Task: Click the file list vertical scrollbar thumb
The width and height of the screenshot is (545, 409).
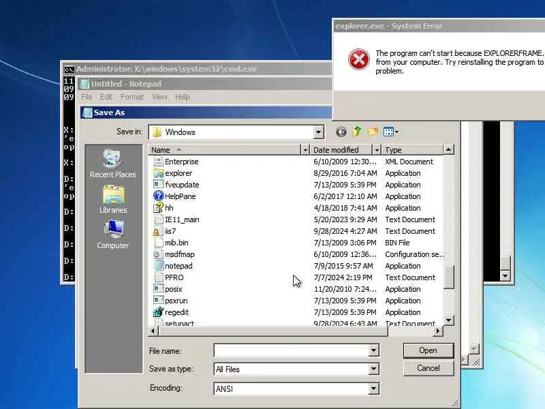Action: tap(449, 277)
